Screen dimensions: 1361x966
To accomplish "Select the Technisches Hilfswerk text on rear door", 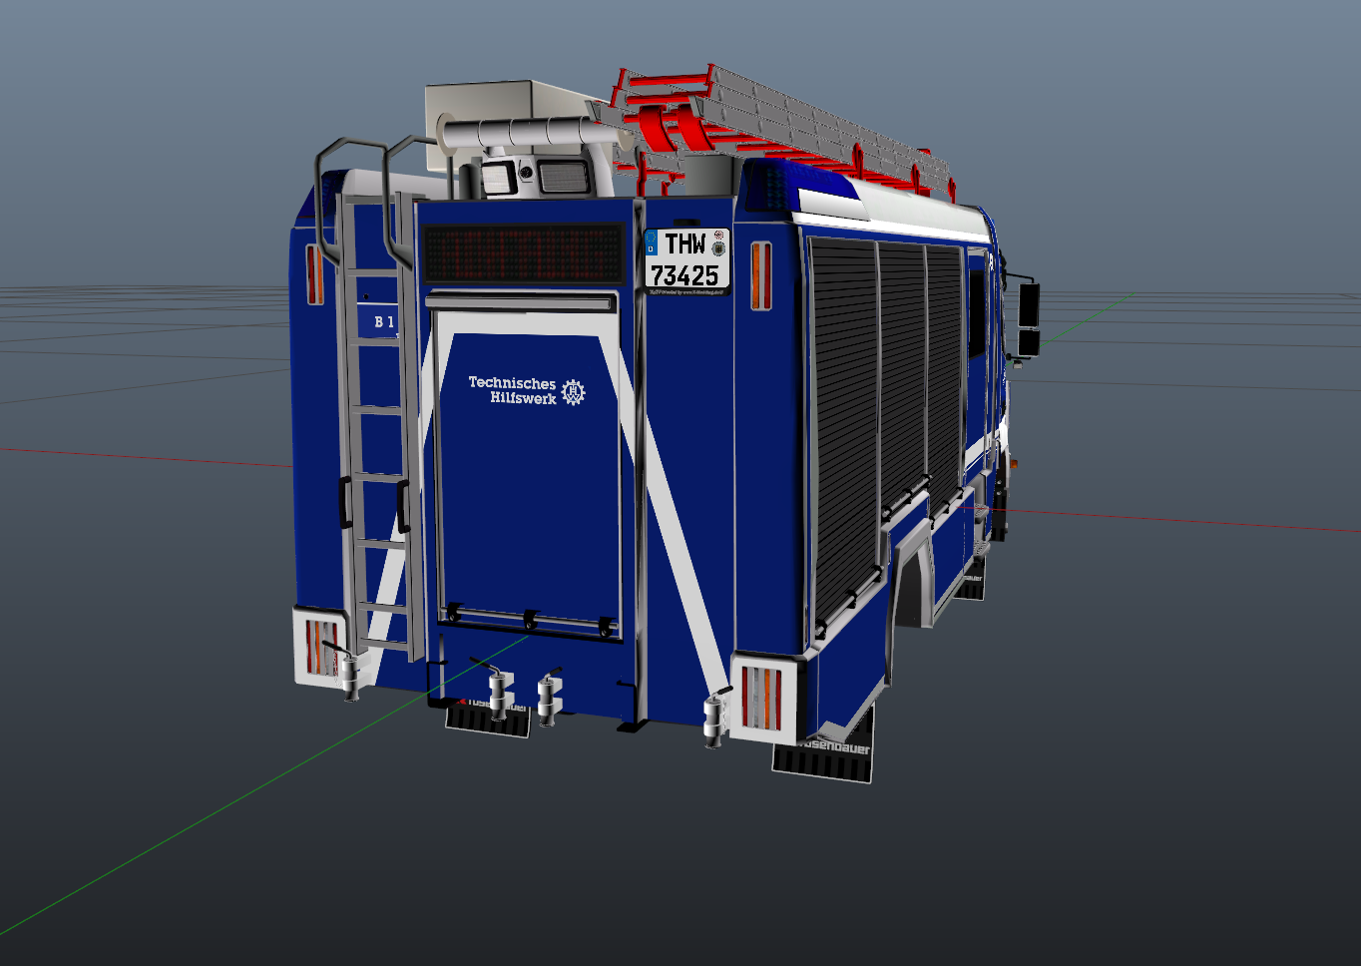I will point(513,390).
